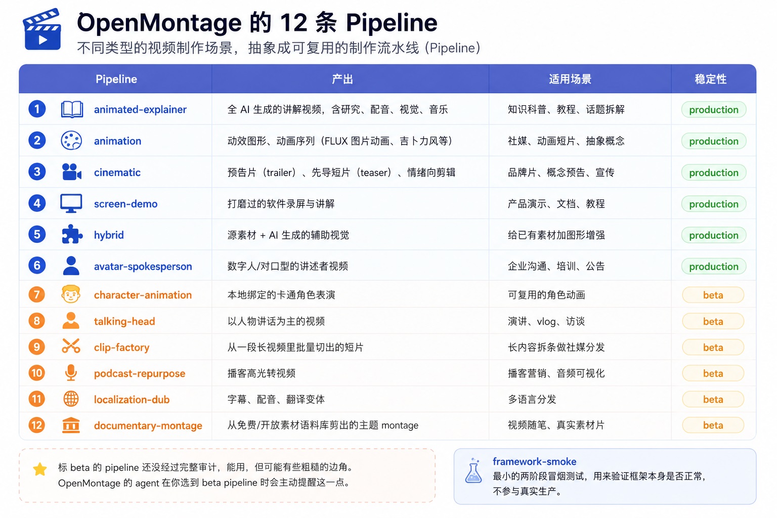This screenshot has height=518, width=777.
Task: Select the documentary-montage pipeline name
Action: [148, 425]
